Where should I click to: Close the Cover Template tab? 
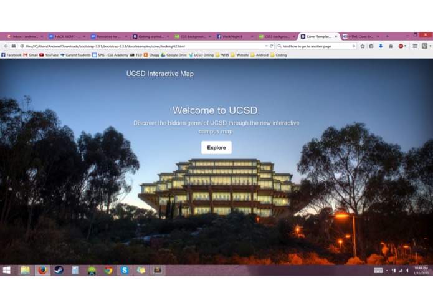336,36
